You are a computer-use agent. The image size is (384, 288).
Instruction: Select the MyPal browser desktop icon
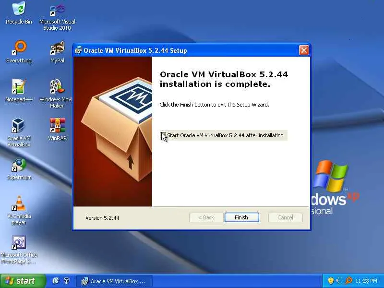[x=57, y=52]
